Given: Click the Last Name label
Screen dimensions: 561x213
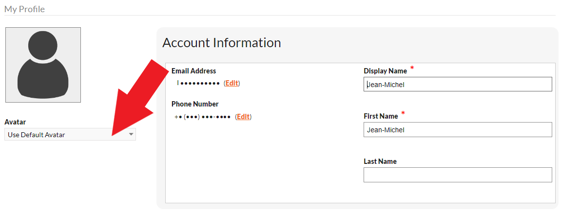Looking at the screenshot, I should pyautogui.click(x=380, y=161).
